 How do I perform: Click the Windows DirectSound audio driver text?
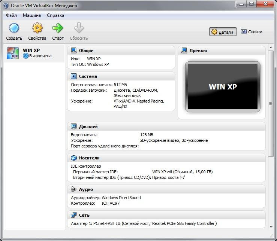(x=121, y=198)
